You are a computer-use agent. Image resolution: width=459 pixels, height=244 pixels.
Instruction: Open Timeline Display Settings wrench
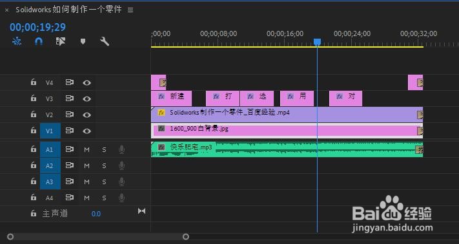pyautogui.click(x=105, y=41)
